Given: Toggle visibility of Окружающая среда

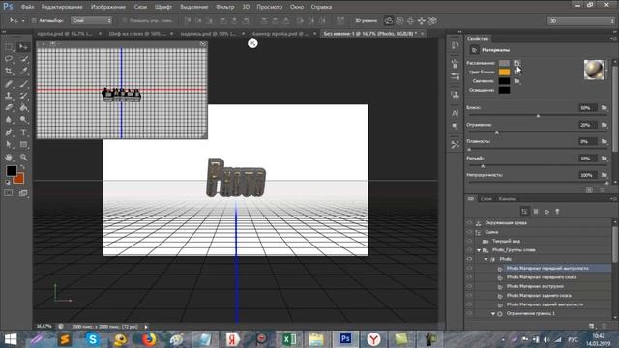Looking at the screenshot, I should 469,223.
